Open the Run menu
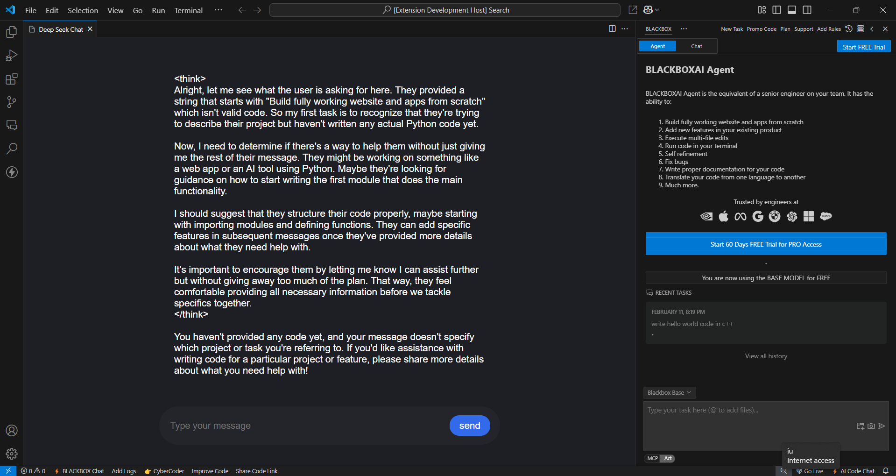 pyautogui.click(x=158, y=10)
